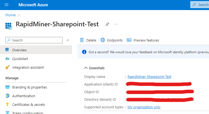Open Preview features in toolbar
This screenshot has height=114, width=209.
pyautogui.click(x=143, y=40)
